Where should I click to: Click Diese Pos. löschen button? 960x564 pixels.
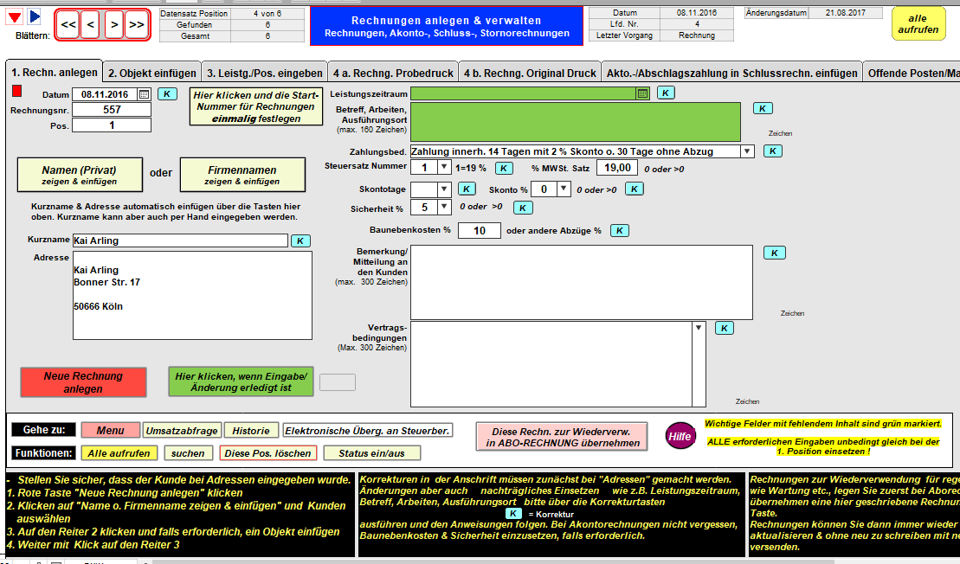click(x=267, y=453)
